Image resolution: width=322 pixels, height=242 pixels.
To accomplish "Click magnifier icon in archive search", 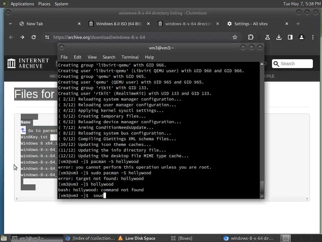I will click(276, 64).
